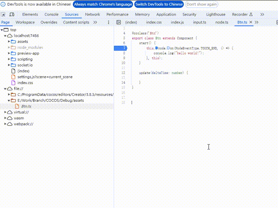Image resolution: width=278 pixels, height=208 pixels.
Task: Set a breakpoint on line 8
Action: coord(124,53)
